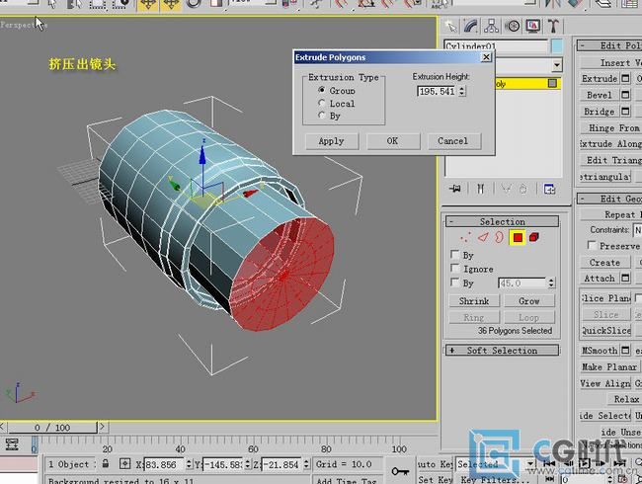
Task: Adjust the Extrusion Height spinner arrows
Action: click(x=462, y=91)
